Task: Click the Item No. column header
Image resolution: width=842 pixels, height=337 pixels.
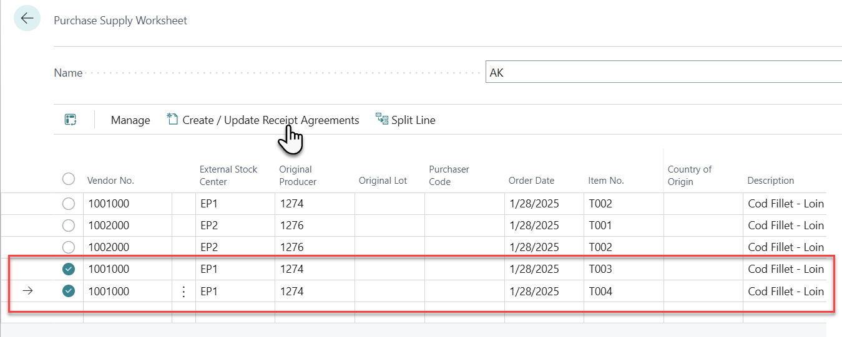Action: pos(605,181)
